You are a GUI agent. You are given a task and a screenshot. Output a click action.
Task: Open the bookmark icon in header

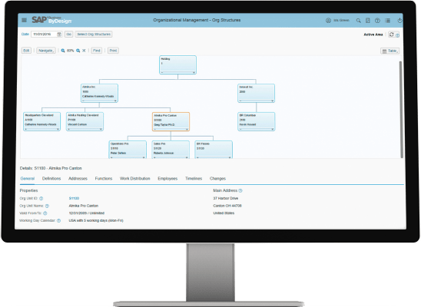(x=368, y=21)
